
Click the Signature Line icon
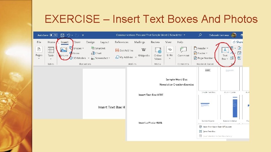[240, 48]
